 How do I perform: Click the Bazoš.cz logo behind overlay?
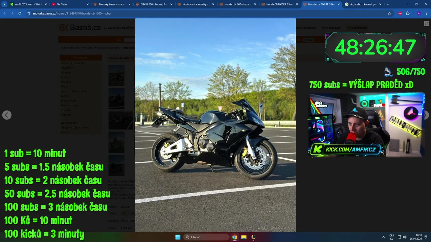pos(80,28)
